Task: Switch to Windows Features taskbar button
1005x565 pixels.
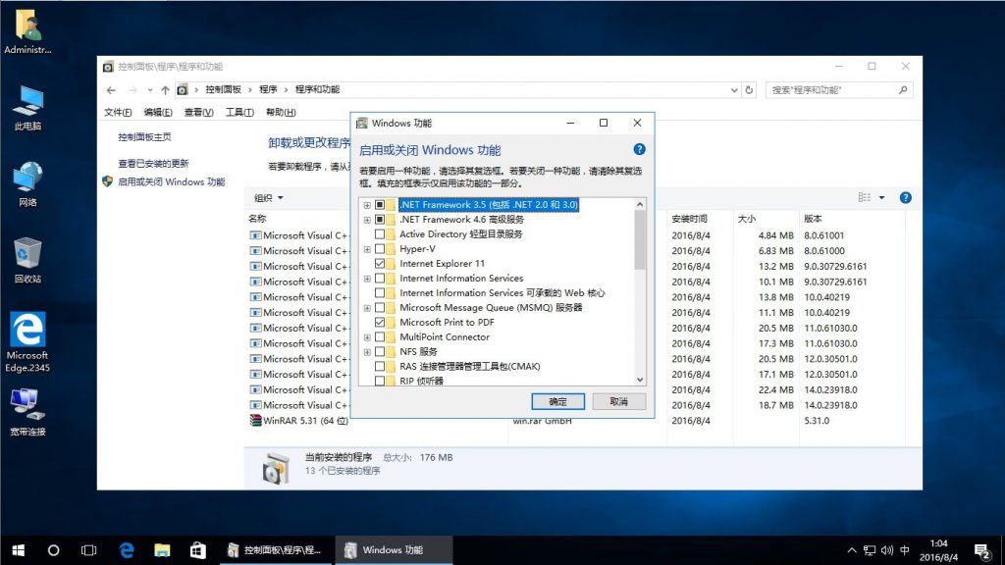Action: click(x=394, y=550)
